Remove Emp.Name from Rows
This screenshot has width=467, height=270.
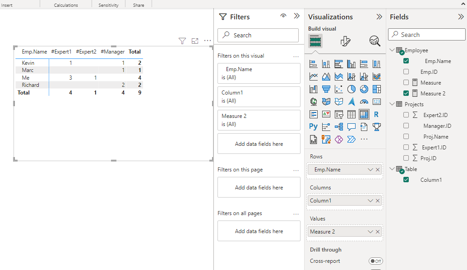tap(378, 170)
